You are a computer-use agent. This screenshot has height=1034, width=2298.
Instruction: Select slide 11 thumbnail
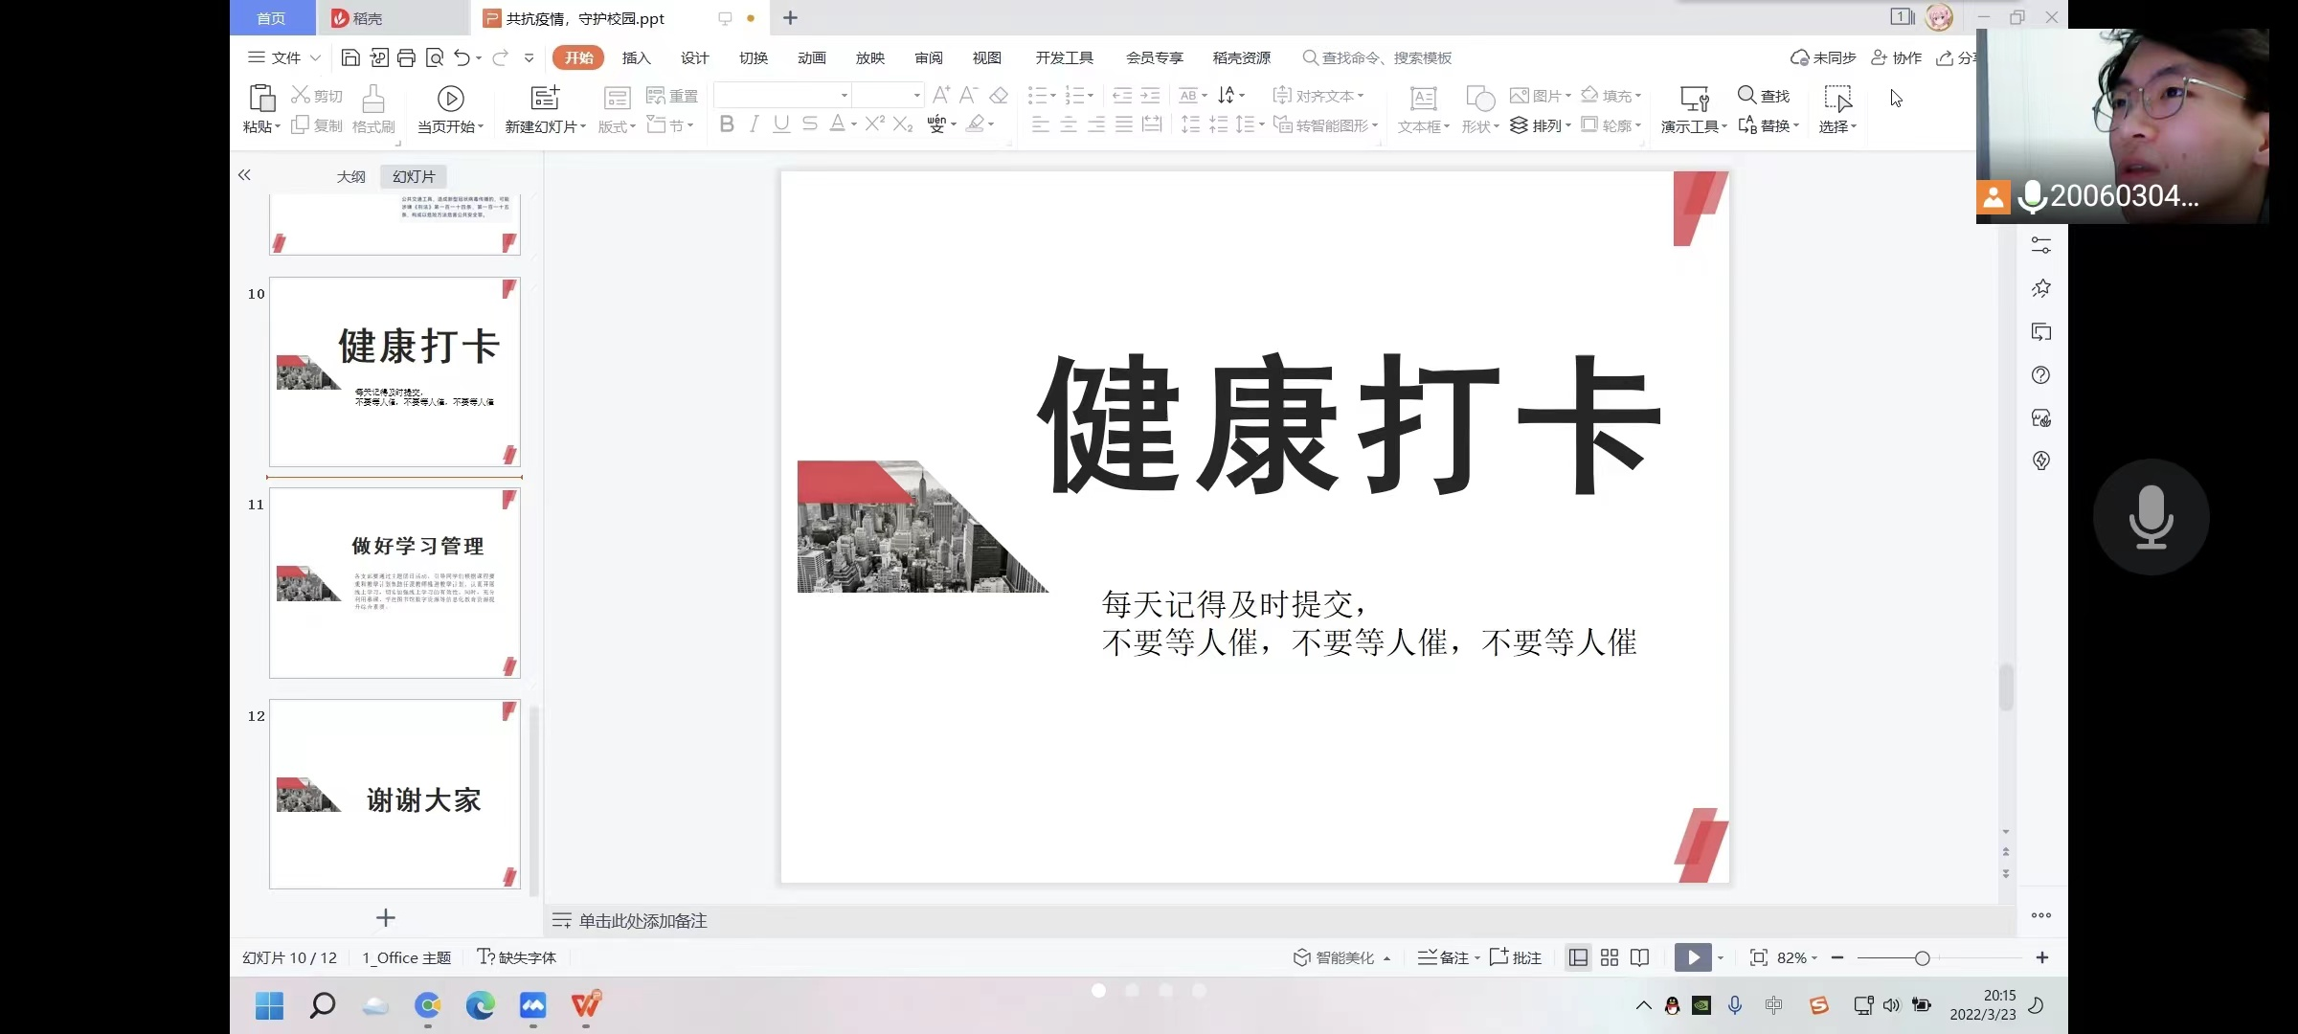point(394,583)
